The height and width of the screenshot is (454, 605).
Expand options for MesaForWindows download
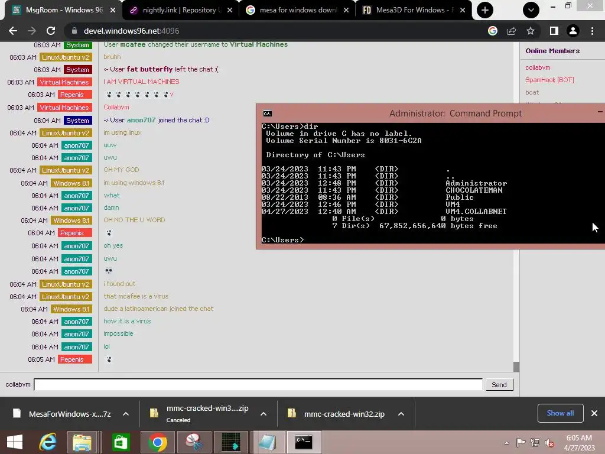(x=126, y=414)
